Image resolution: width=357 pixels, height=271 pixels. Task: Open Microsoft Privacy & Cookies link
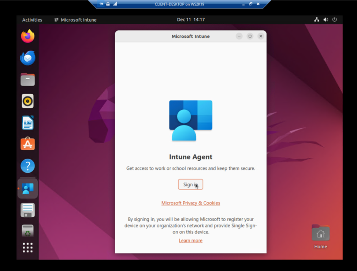click(190, 203)
